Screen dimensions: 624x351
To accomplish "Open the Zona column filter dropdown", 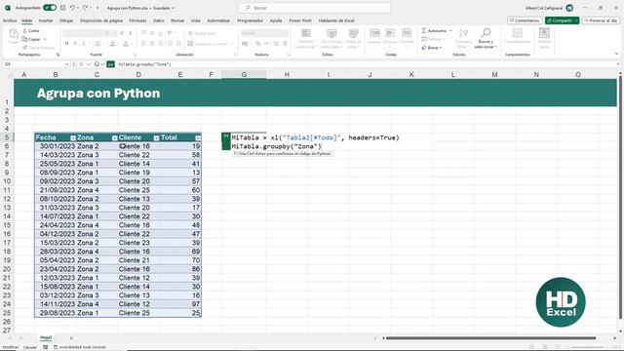I will (115, 137).
